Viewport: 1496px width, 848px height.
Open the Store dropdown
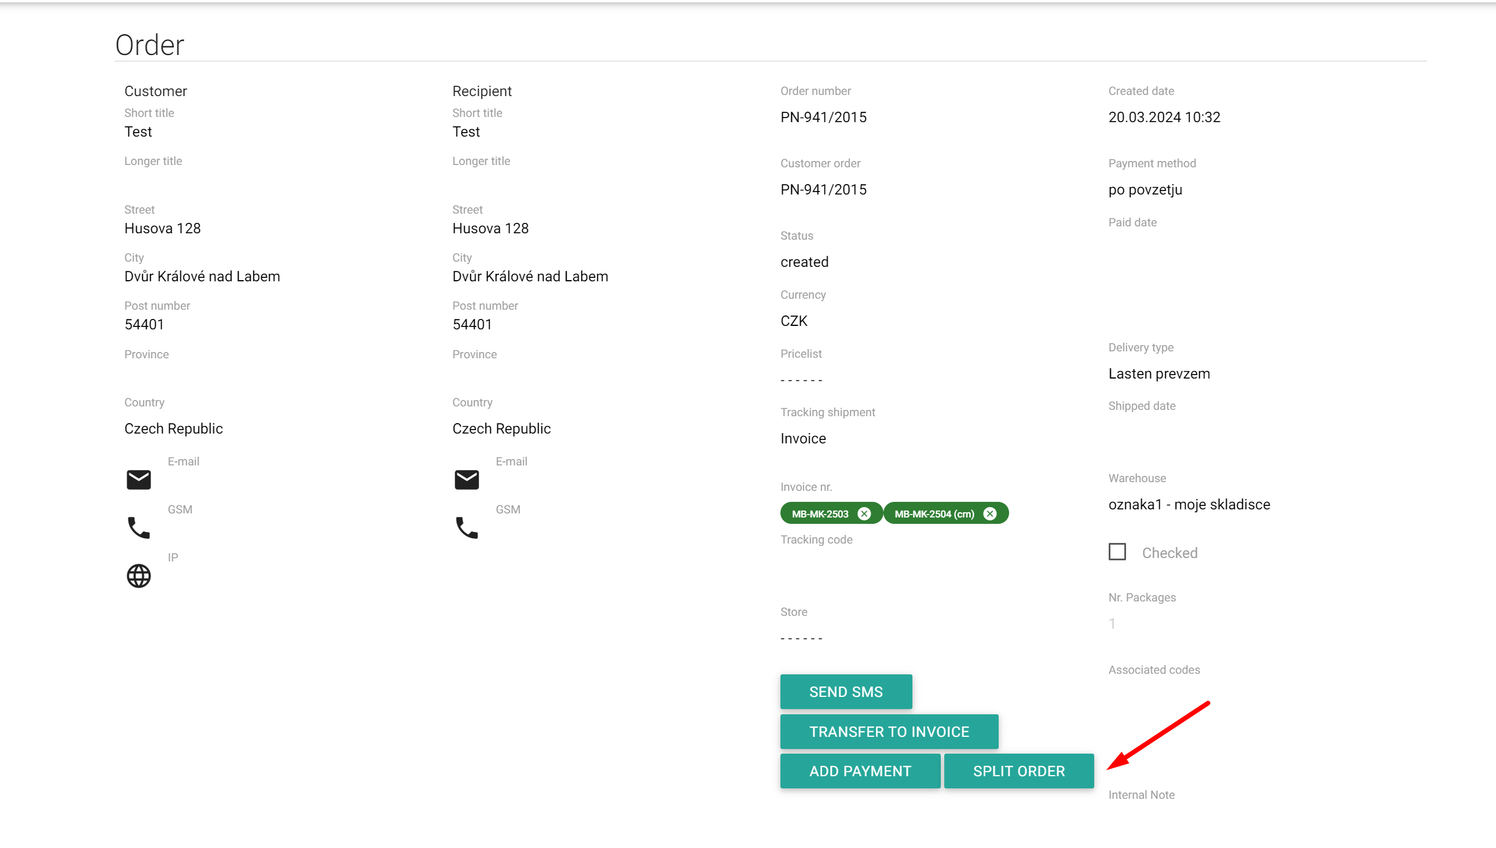(x=801, y=638)
